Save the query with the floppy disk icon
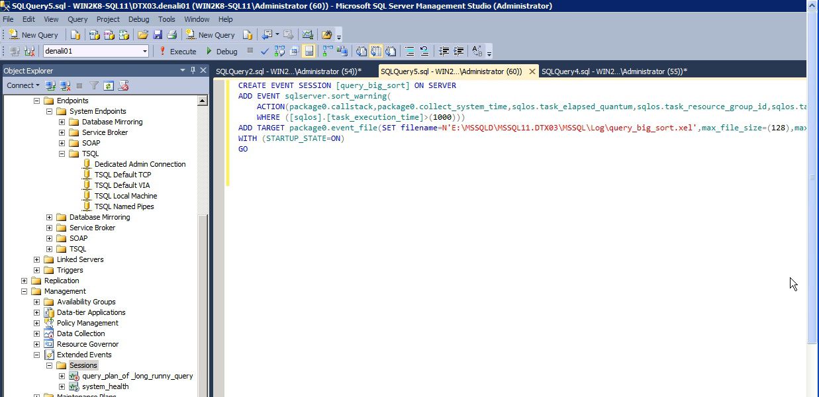The width and height of the screenshot is (819, 397). coord(158,35)
